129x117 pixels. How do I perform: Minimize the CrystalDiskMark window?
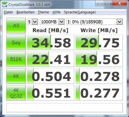tap(100, 3)
